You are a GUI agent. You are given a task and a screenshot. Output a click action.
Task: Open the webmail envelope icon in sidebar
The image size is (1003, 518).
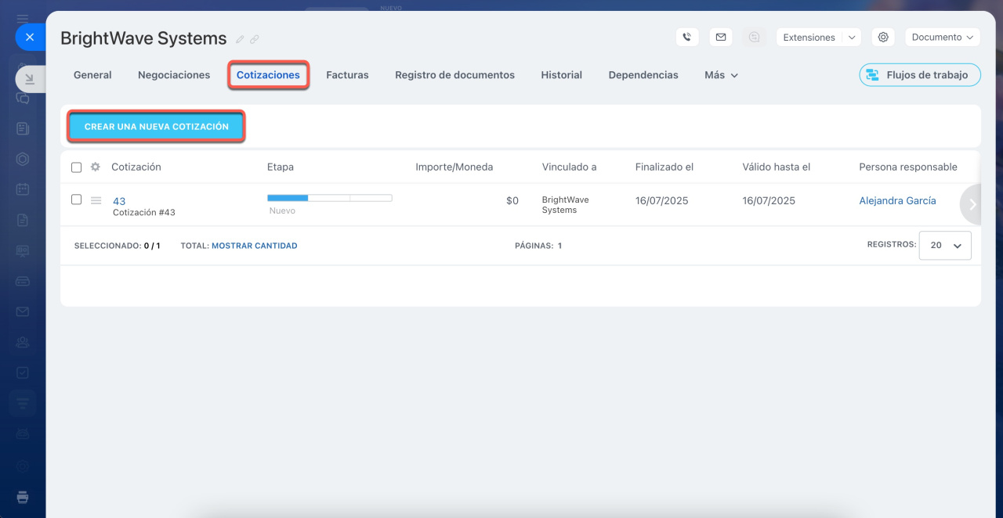coord(23,311)
